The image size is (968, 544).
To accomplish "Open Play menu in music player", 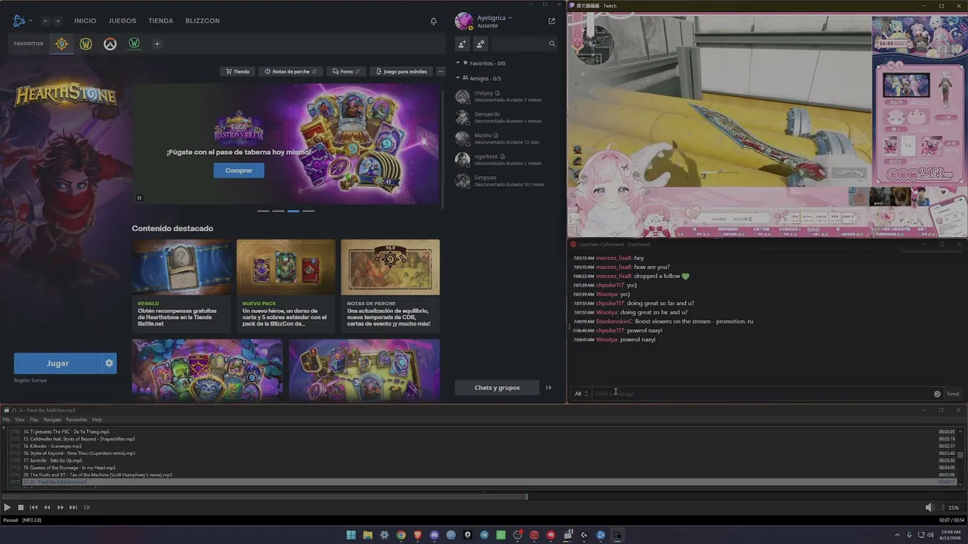I will click(34, 420).
